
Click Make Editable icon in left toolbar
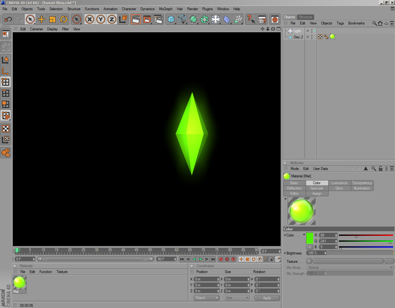pyautogui.click(x=6, y=47)
